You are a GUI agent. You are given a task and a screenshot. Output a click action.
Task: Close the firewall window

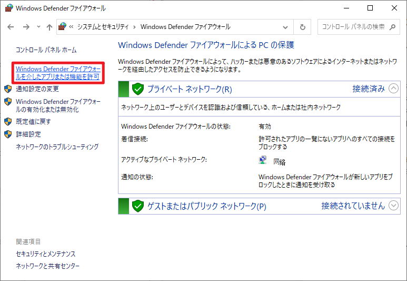pos(394,8)
